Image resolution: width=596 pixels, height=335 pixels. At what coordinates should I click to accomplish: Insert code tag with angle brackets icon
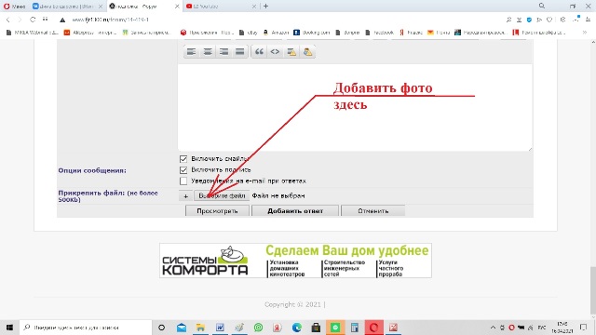point(276,52)
